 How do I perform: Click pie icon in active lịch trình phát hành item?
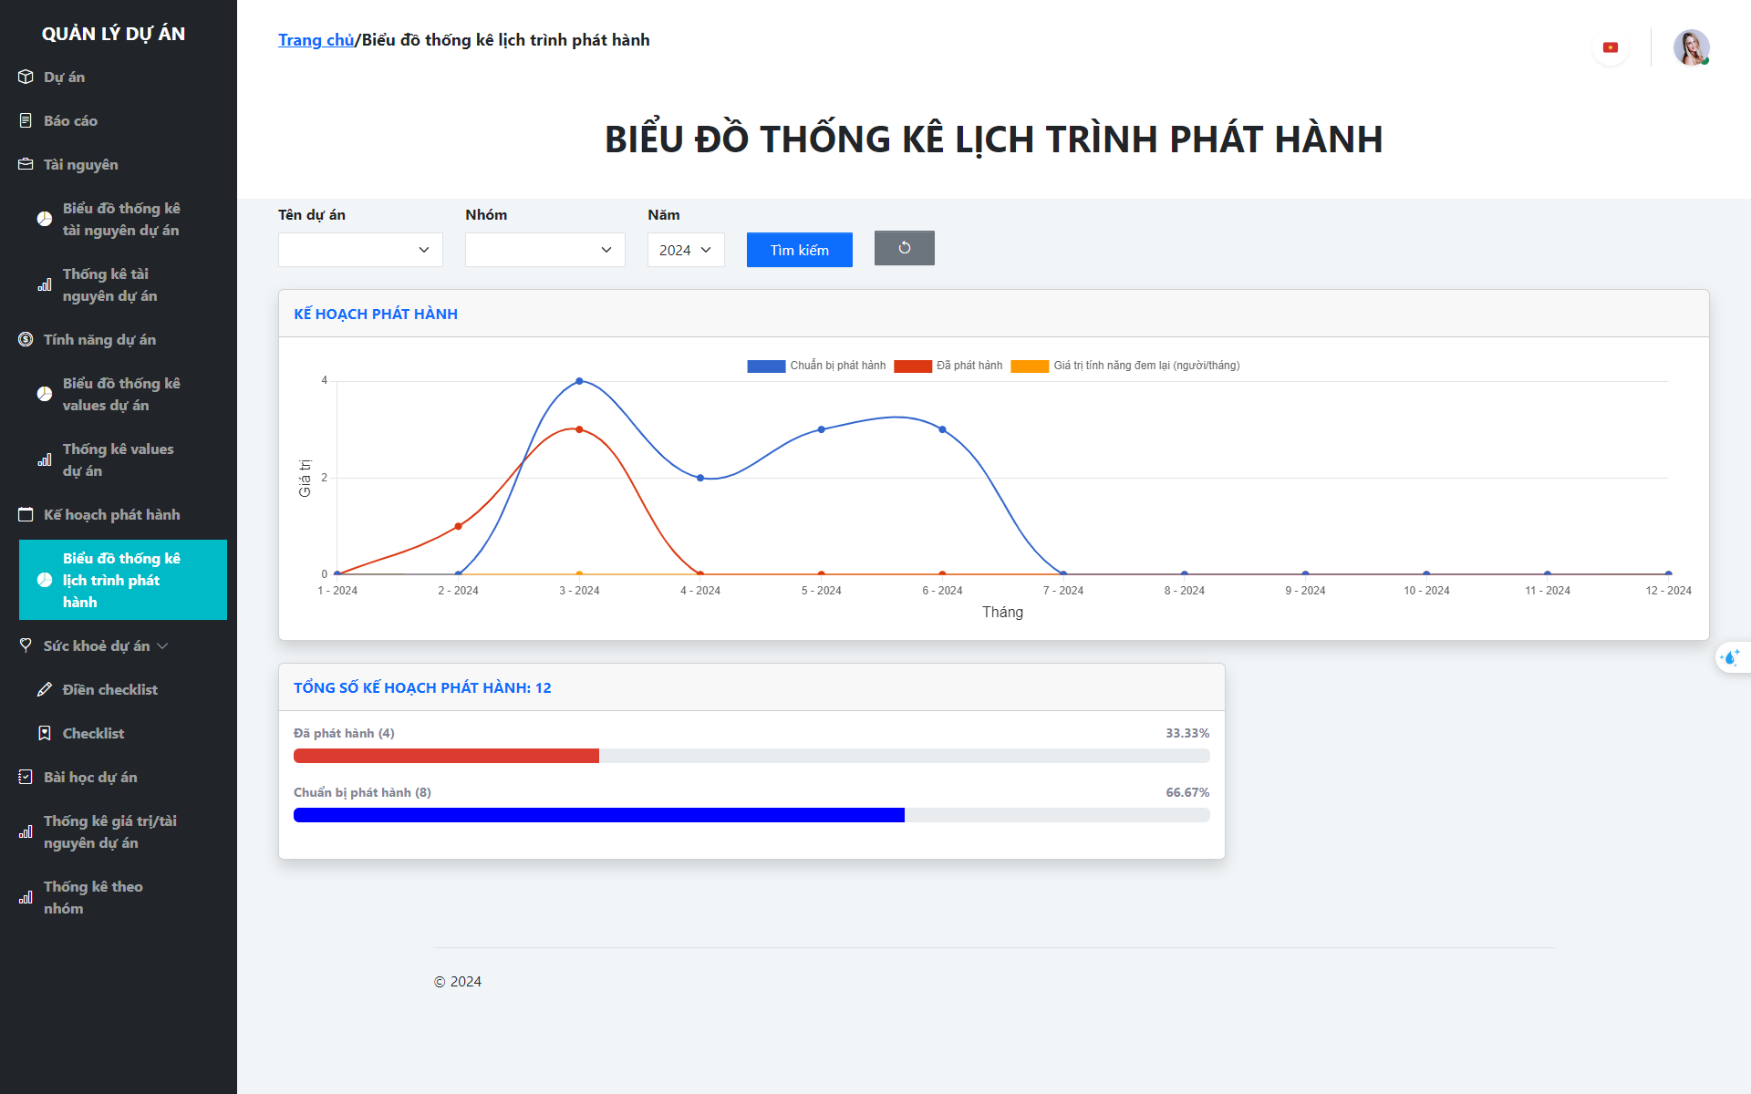pos(45,580)
